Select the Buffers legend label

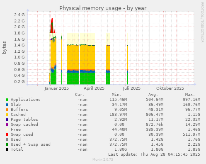point(19,110)
